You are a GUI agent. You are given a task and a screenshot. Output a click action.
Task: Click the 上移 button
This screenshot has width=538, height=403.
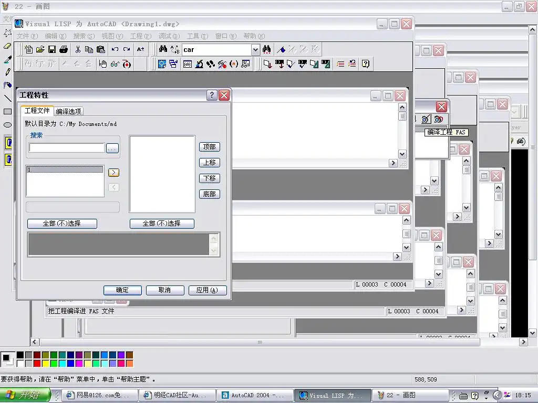209,163
